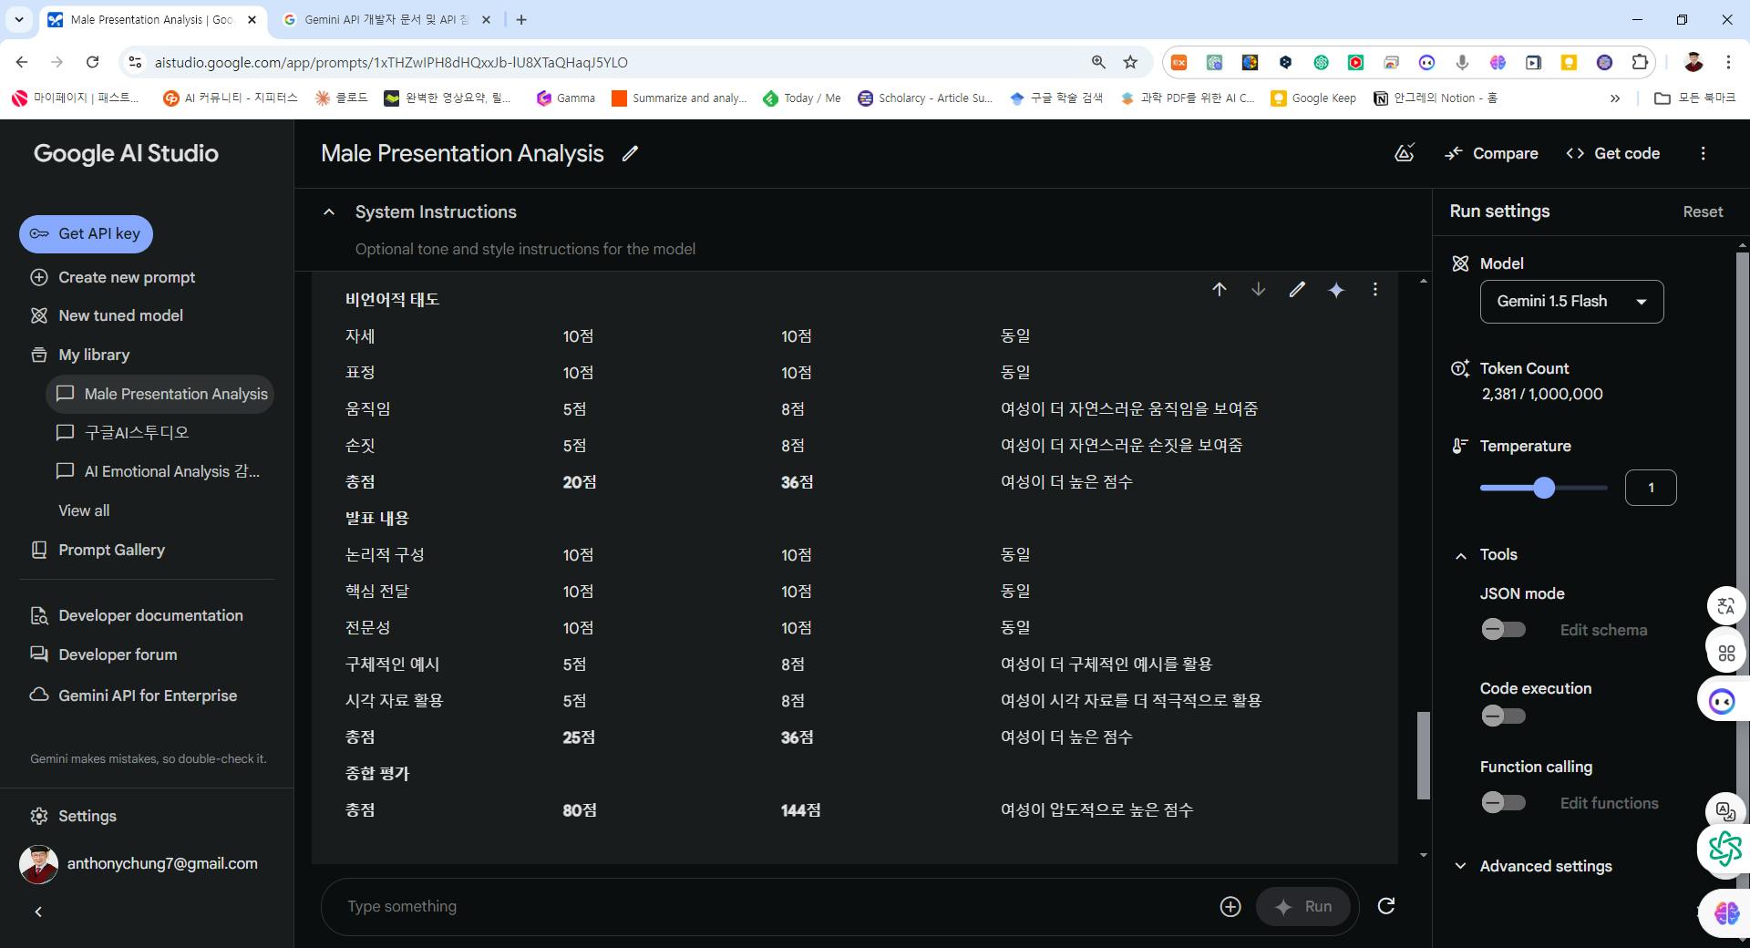Click the site info icon in address bar
This screenshot has width=1750, height=948.
(135, 62)
